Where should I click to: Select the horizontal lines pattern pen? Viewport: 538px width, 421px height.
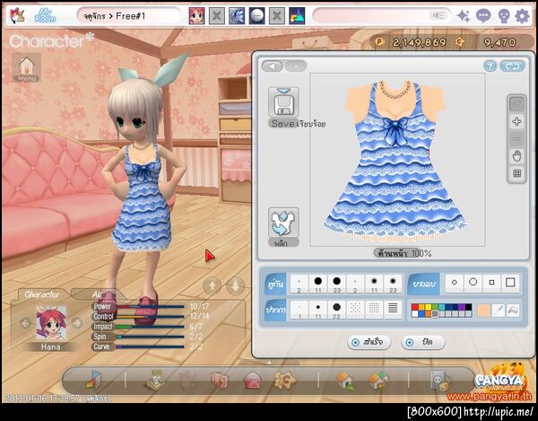pyautogui.click(x=393, y=309)
